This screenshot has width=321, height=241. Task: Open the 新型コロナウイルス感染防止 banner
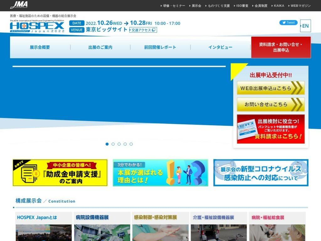pyautogui.click(x=261, y=173)
